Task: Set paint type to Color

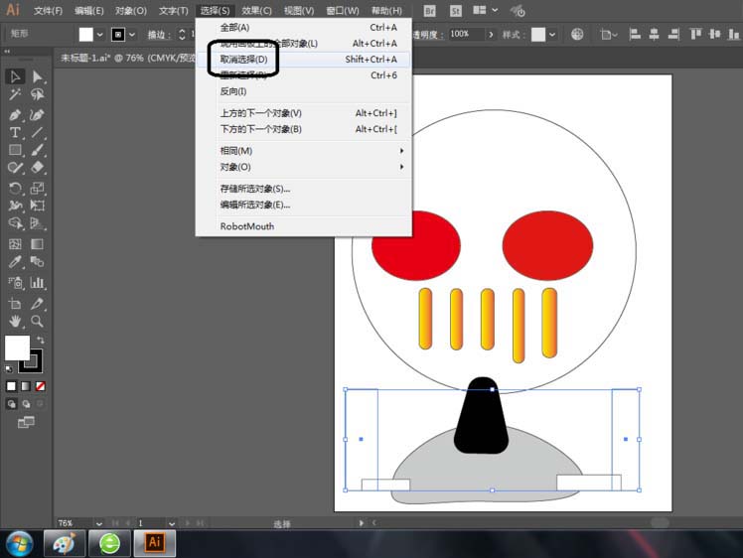Action: pyautogui.click(x=11, y=386)
